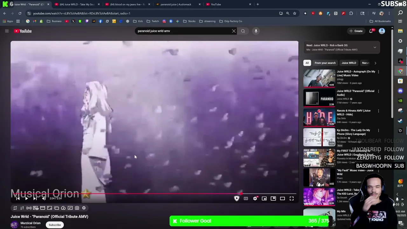The image size is (407, 229).
Task: Open a new browser tab
Action: [258, 4]
